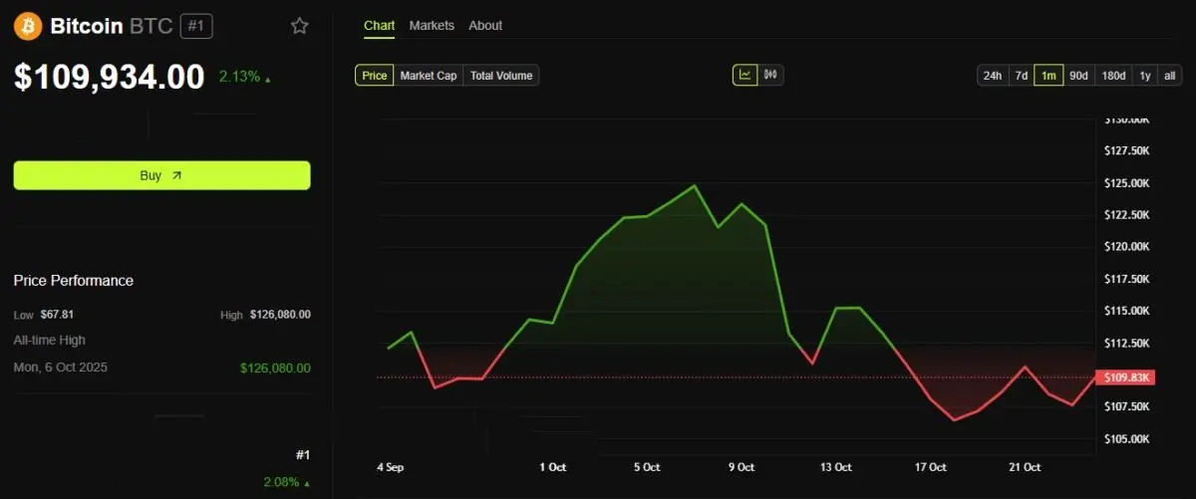Viewport: 1196px width, 499px height.
Task: Click the Bitcoin orange logo icon
Action: (x=27, y=27)
